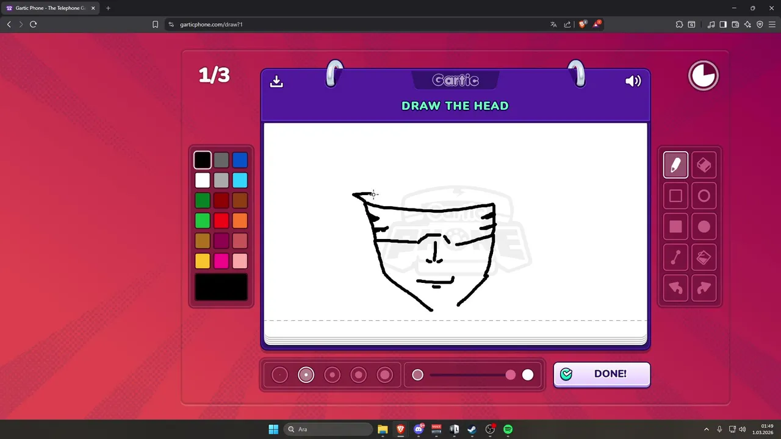Pick the salmon rose color swatch
This screenshot has height=439, width=781.
240,241
